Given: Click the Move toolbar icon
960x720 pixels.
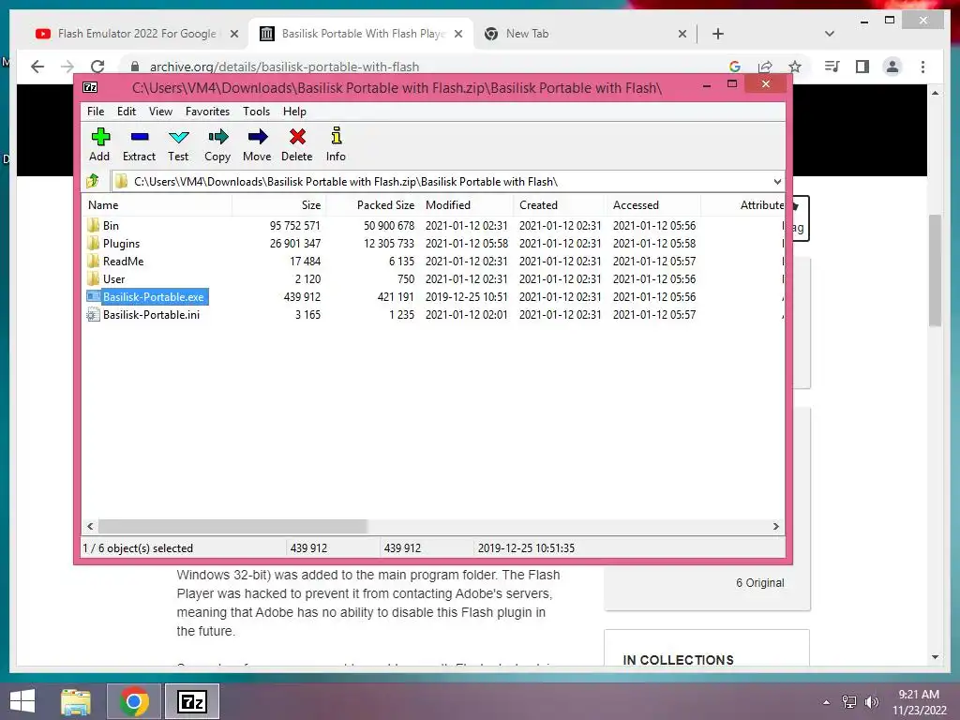Looking at the screenshot, I should click(x=257, y=137).
